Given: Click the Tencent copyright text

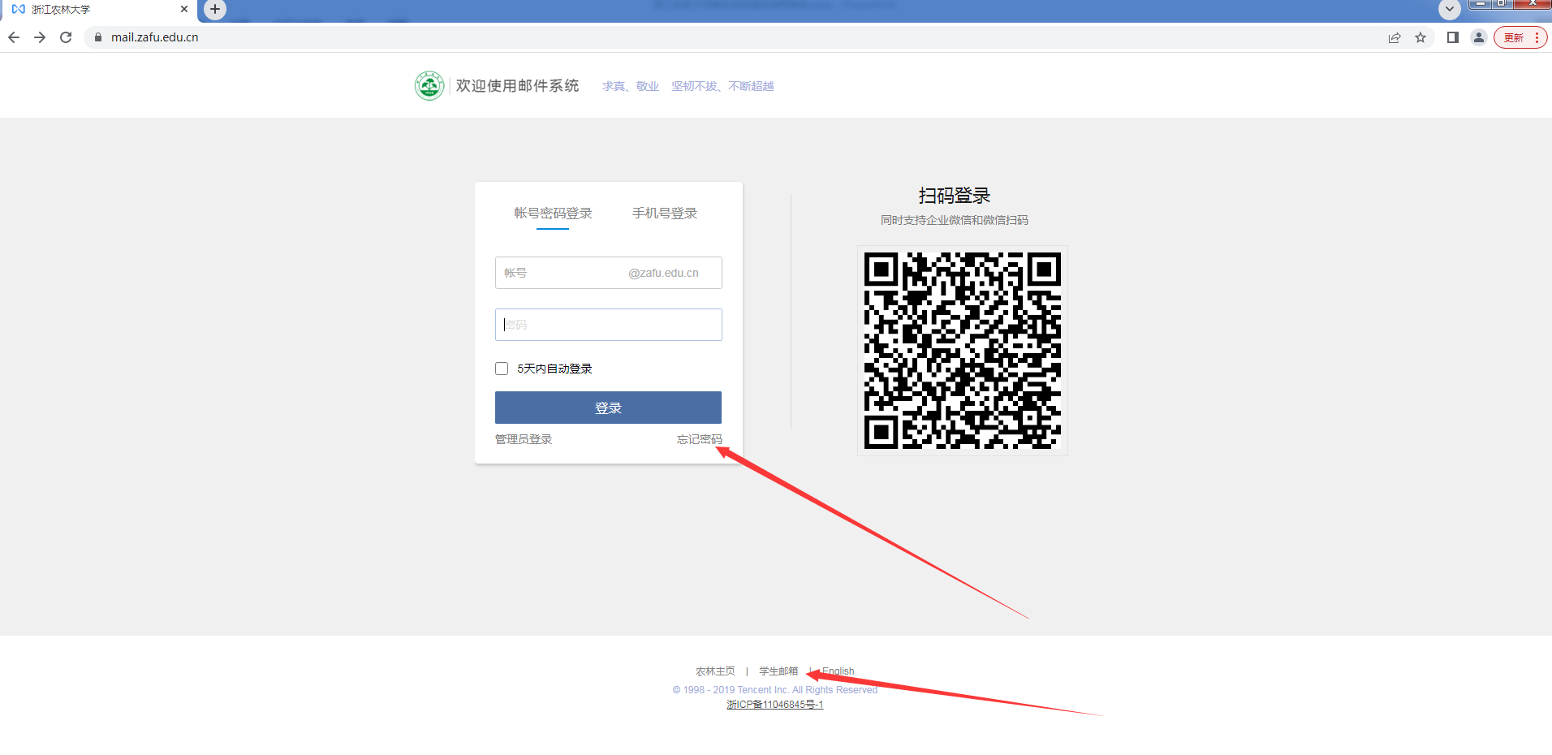Looking at the screenshot, I should coord(775,690).
